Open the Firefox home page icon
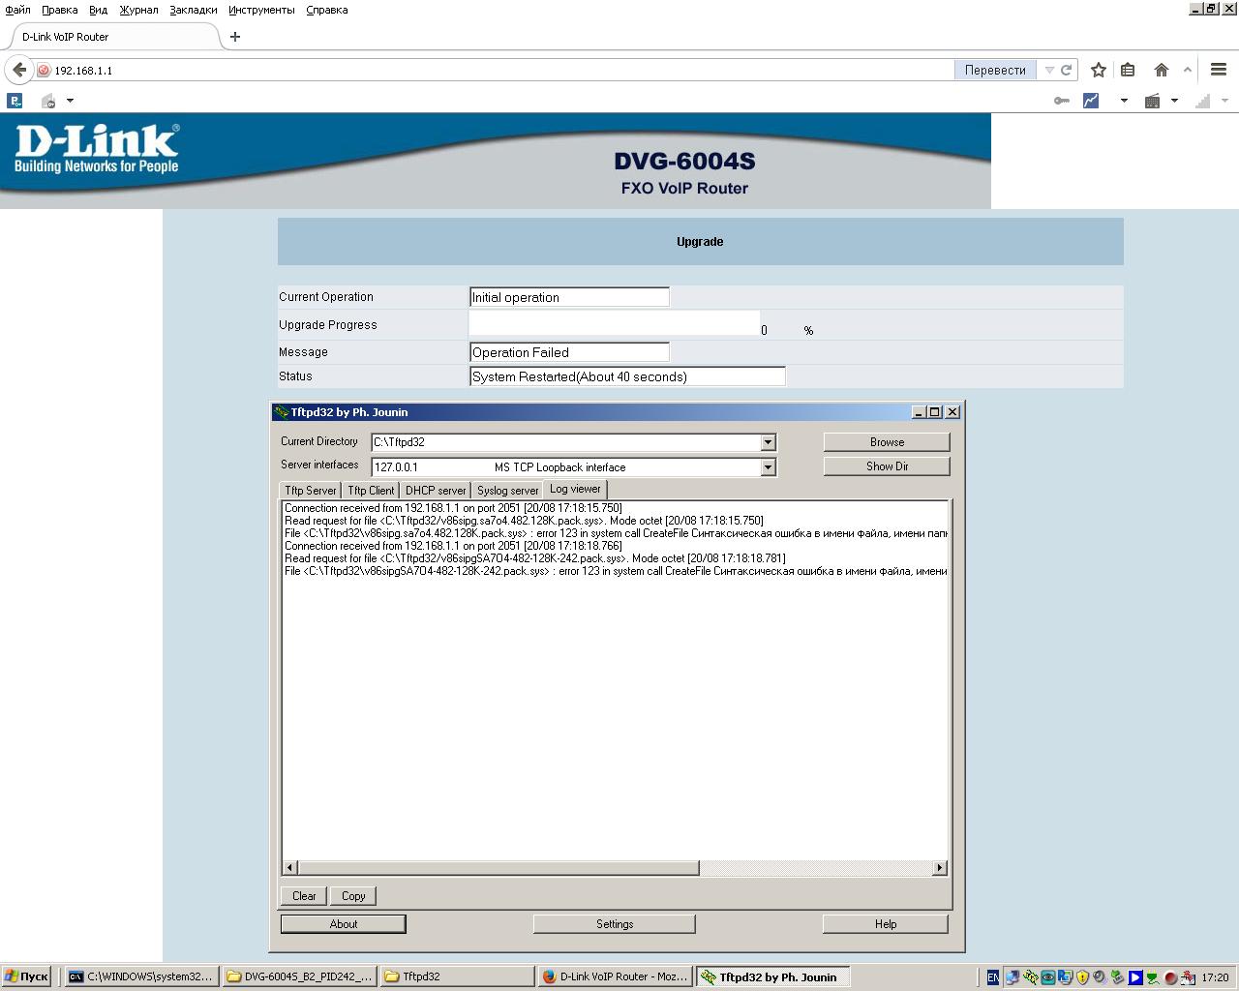The height and width of the screenshot is (991, 1239). (1161, 70)
